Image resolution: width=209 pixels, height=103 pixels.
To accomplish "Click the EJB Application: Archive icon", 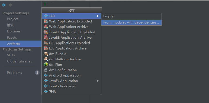I will [46, 48].
